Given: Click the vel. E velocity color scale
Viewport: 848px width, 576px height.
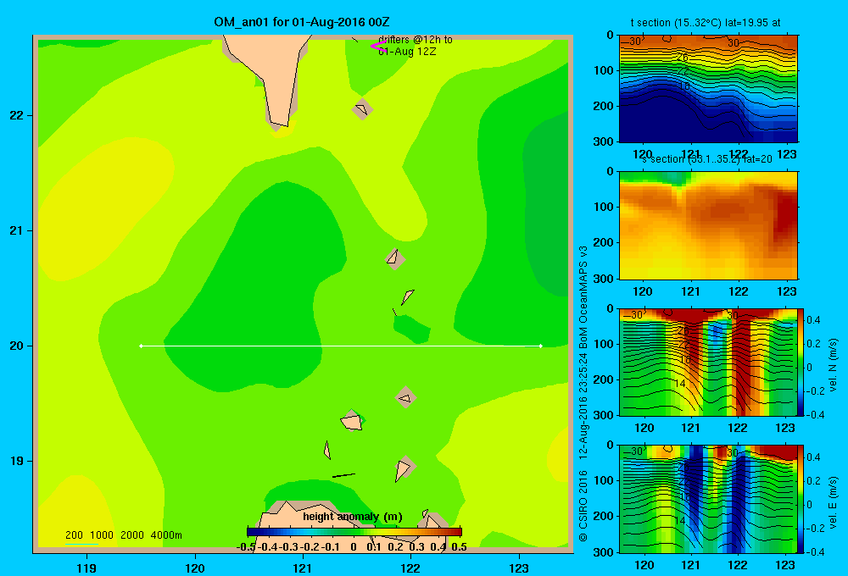Looking at the screenshot, I should tap(801, 498).
